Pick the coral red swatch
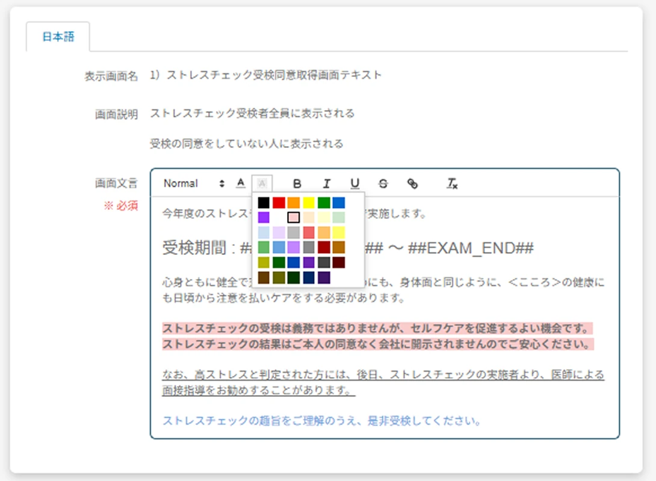The height and width of the screenshot is (481, 656). coord(309,232)
